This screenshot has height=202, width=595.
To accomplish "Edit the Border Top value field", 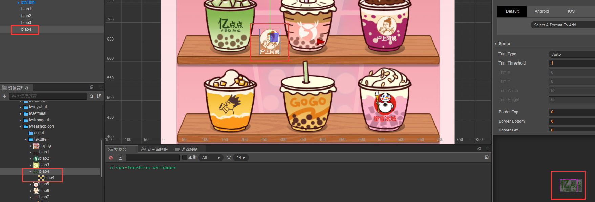I will (x=572, y=112).
